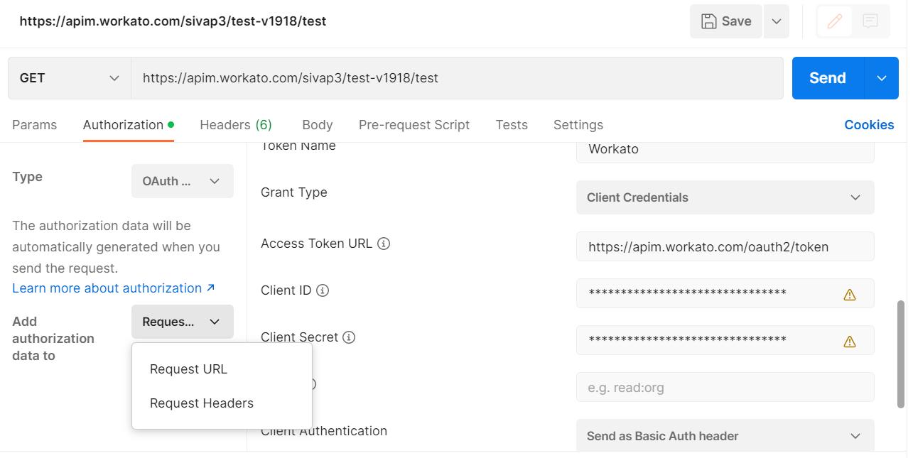The image size is (913, 458).
Task: Click the Client ID info icon
Action: 323,290
